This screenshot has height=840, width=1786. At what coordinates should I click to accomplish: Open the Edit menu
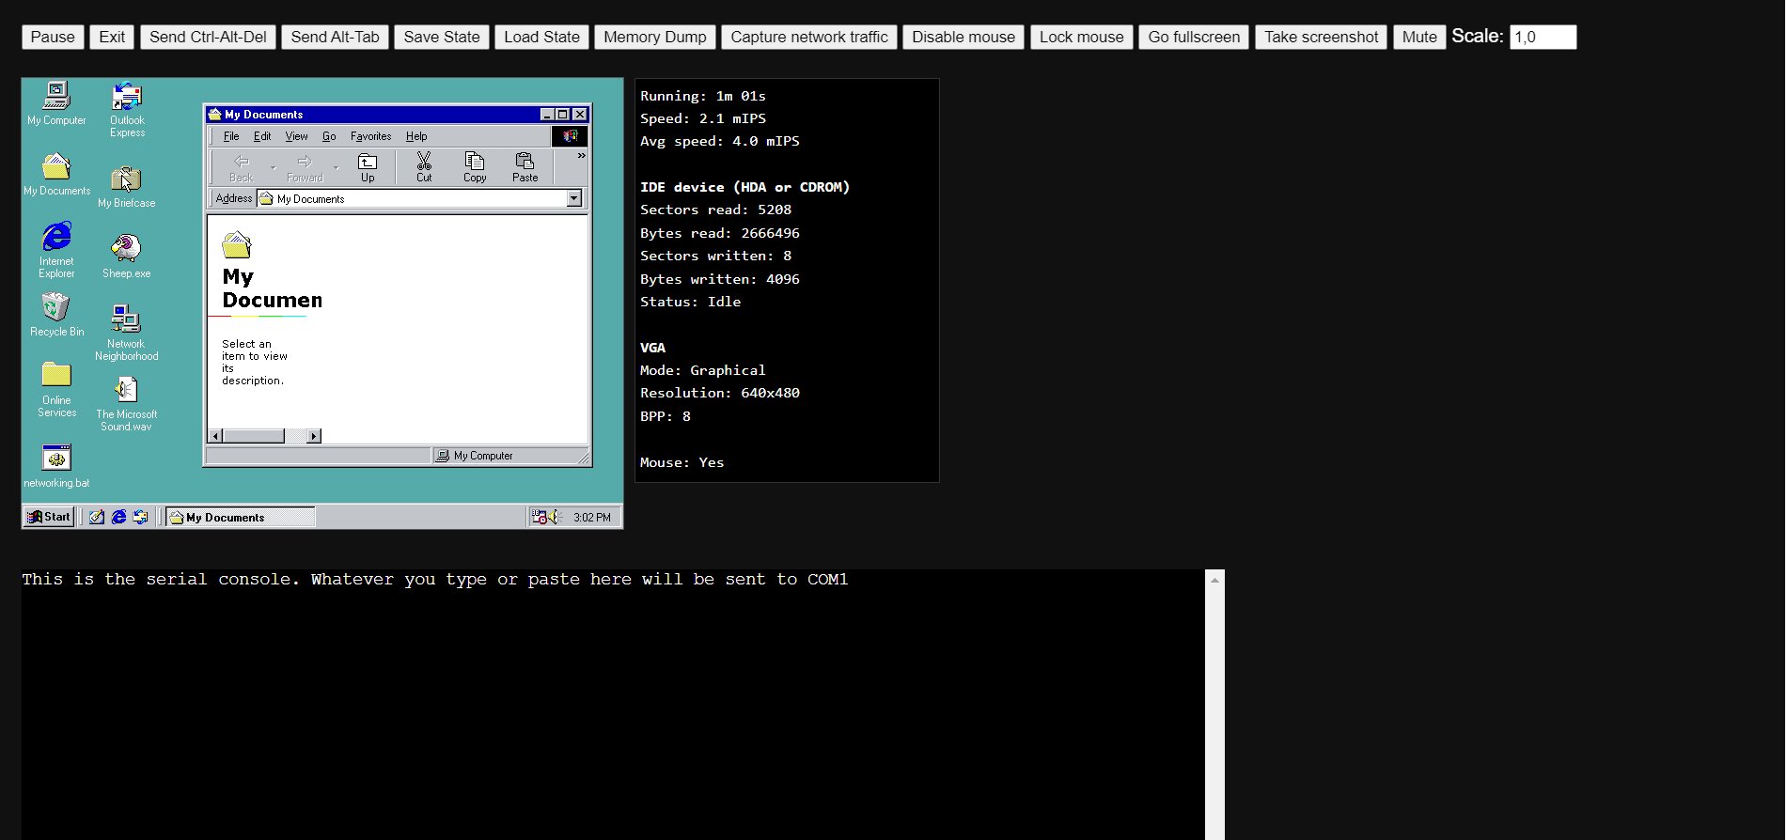(262, 136)
